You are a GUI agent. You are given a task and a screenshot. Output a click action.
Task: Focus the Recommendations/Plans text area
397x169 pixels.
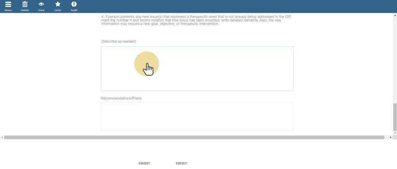[197, 117]
